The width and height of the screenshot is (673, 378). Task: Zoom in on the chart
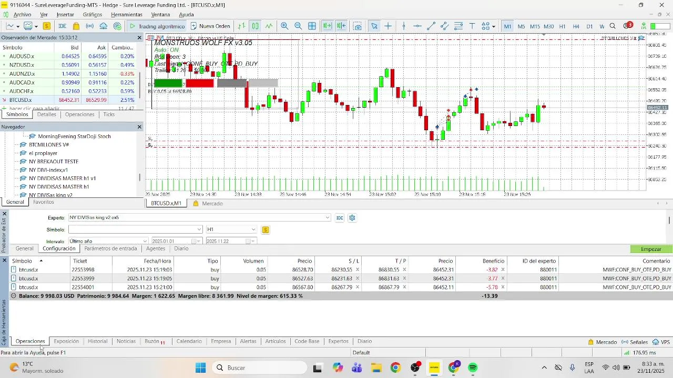pyautogui.click(x=284, y=26)
